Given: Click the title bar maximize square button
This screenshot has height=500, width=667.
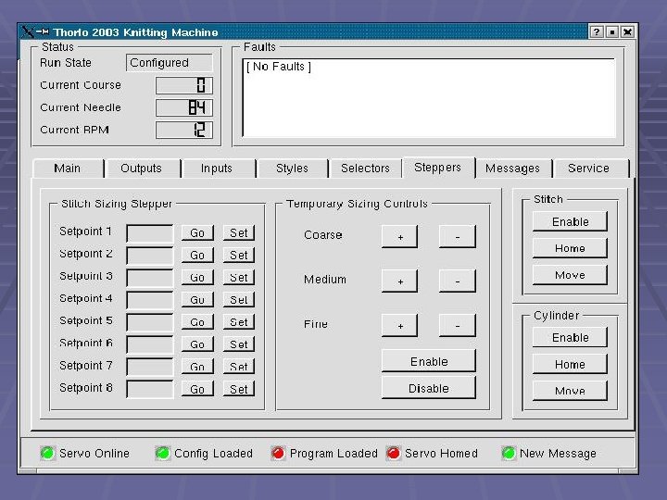Looking at the screenshot, I should tap(612, 31).
